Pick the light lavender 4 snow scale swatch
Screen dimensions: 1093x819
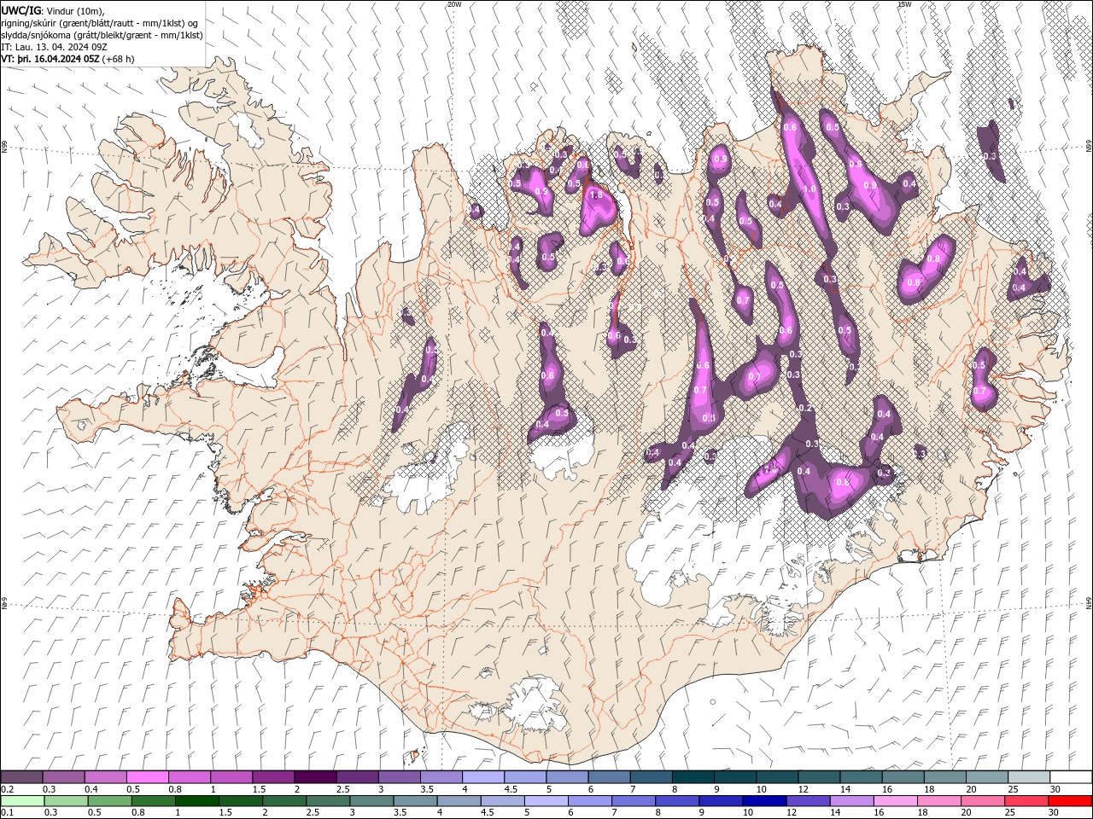click(x=482, y=777)
